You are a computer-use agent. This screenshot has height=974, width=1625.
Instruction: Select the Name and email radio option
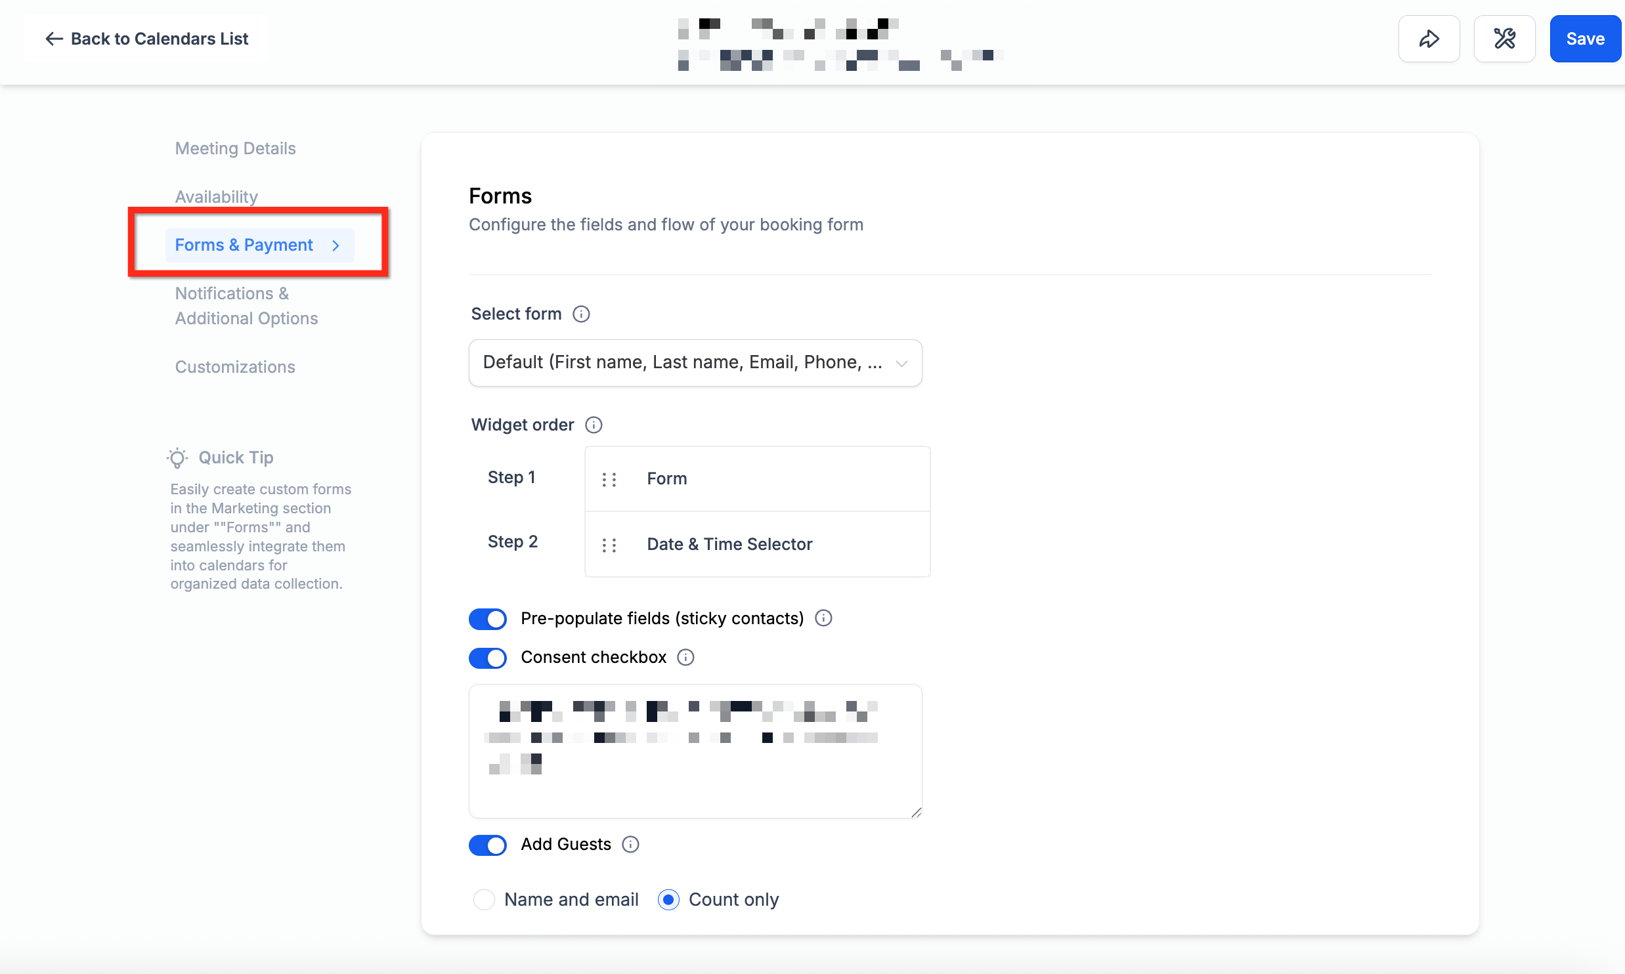(484, 899)
